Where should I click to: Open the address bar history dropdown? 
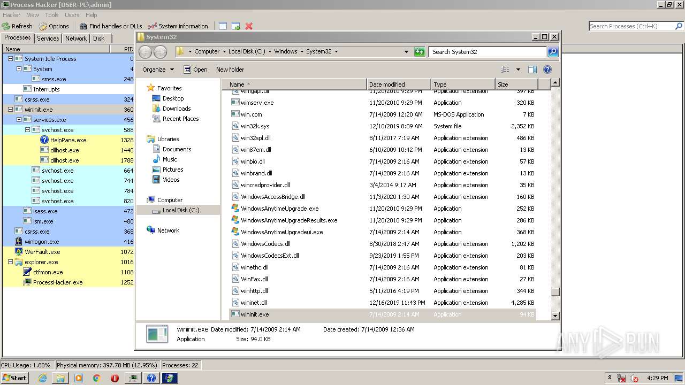tap(406, 52)
